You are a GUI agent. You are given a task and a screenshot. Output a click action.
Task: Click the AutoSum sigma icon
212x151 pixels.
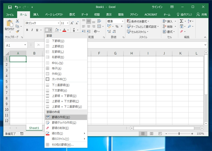click(181, 21)
